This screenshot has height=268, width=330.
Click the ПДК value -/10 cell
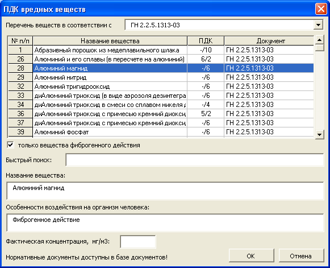(x=206, y=50)
